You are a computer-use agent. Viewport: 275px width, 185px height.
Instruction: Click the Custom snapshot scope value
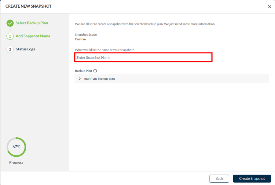(80, 39)
